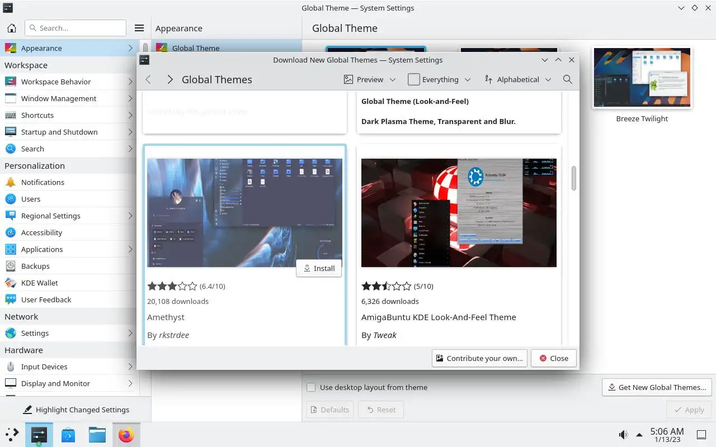This screenshot has width=716, height=447.
Task: Launch Firefox from the taskbar
Action: point(126,435)
